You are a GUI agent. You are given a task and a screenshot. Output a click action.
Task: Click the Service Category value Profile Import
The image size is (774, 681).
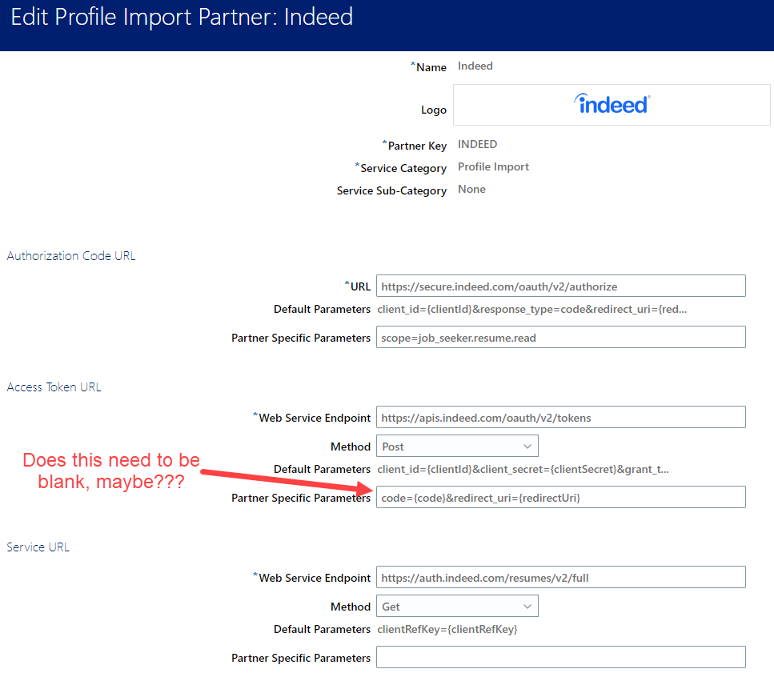[493, 166]
